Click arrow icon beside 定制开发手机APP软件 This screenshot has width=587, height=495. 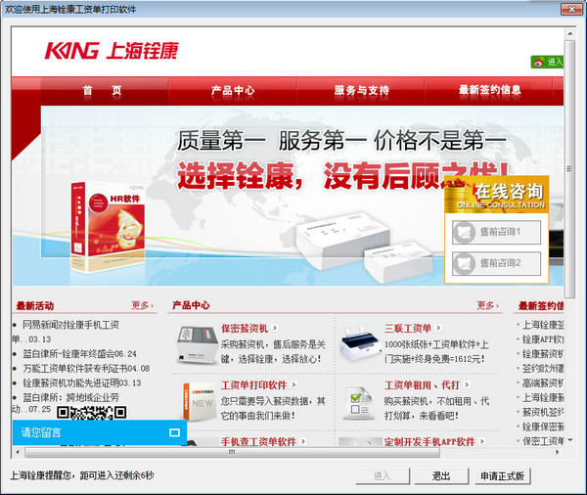point(481,441)
